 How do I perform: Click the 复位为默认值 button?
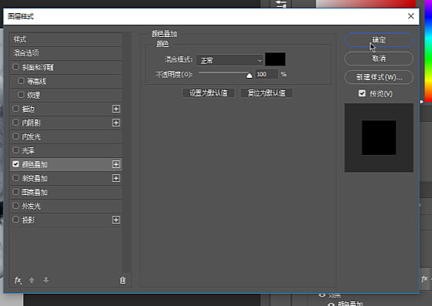[266, 93]
